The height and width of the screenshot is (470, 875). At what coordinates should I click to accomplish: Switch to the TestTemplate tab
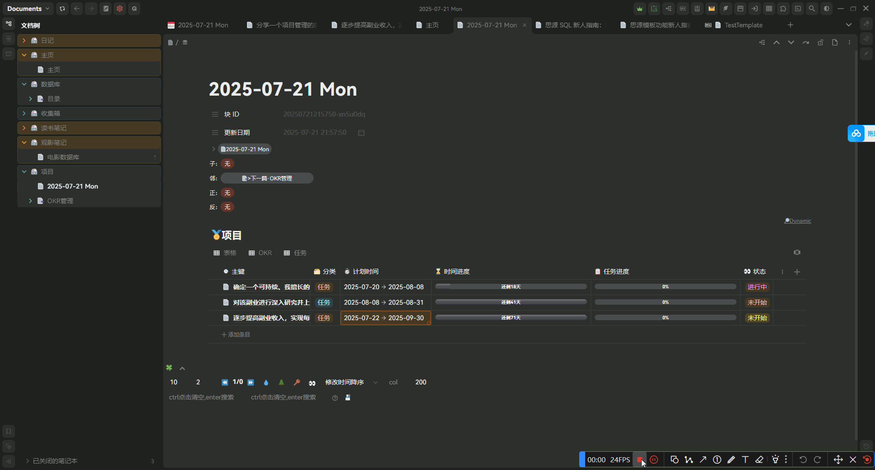[743, 25]
